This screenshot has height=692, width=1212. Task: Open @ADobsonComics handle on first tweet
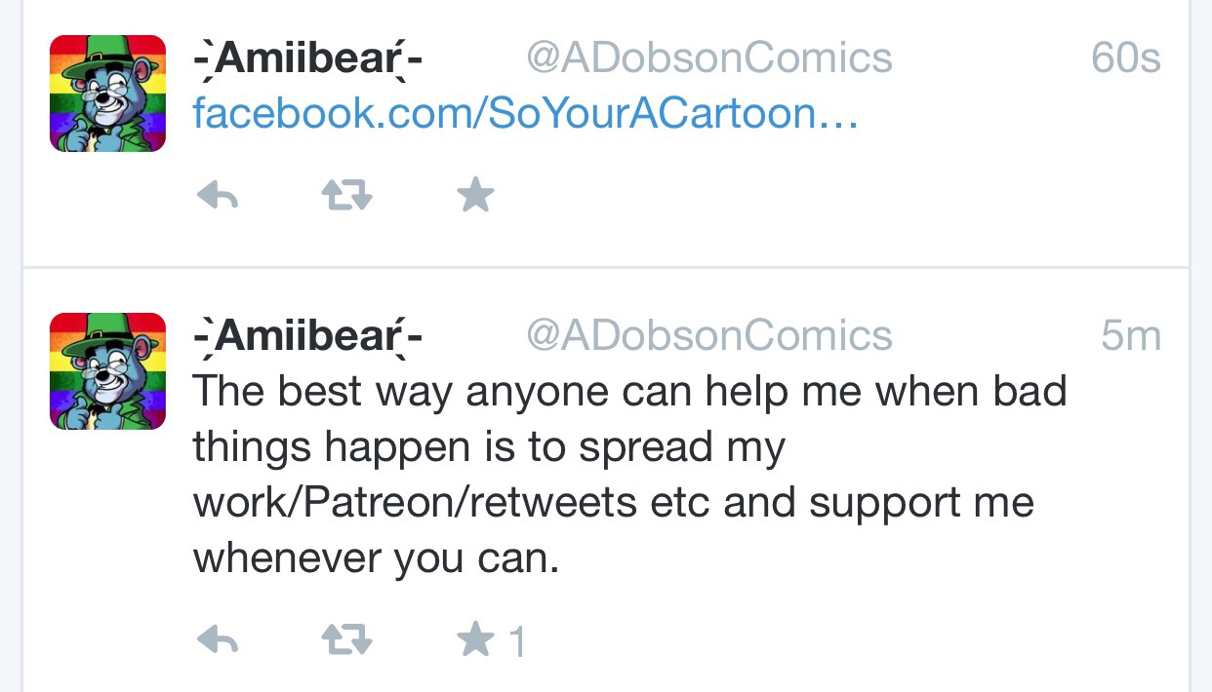coord(709,58)
